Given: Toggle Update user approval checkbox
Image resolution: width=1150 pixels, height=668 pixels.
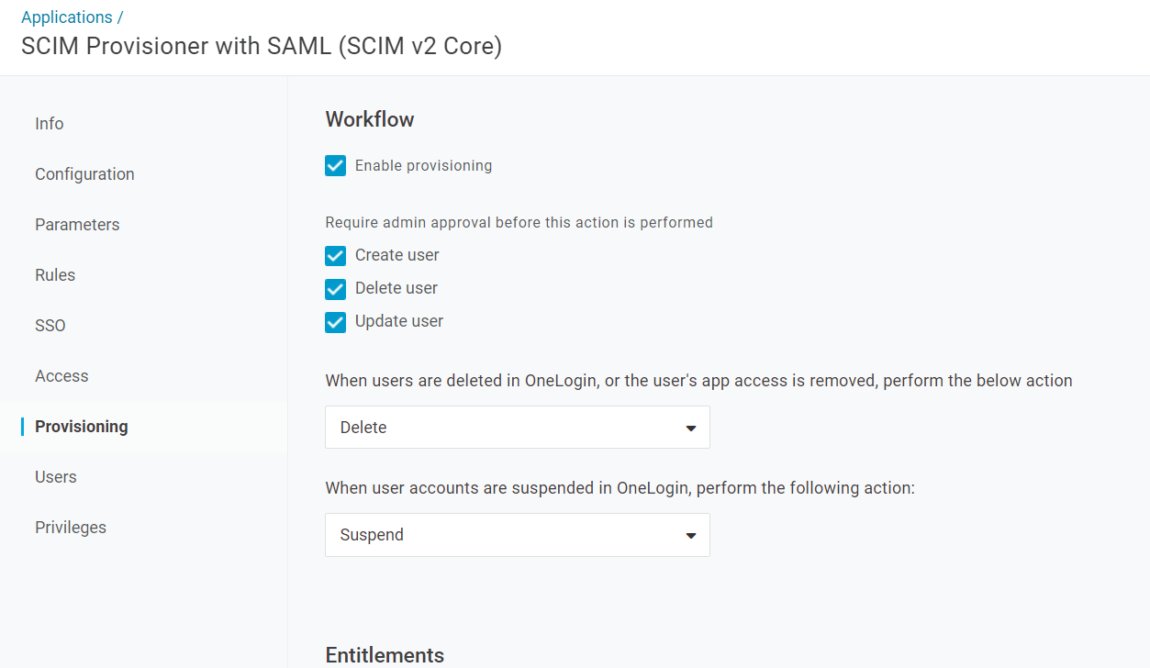Looking at the screenshot, I should pos(336,322).
